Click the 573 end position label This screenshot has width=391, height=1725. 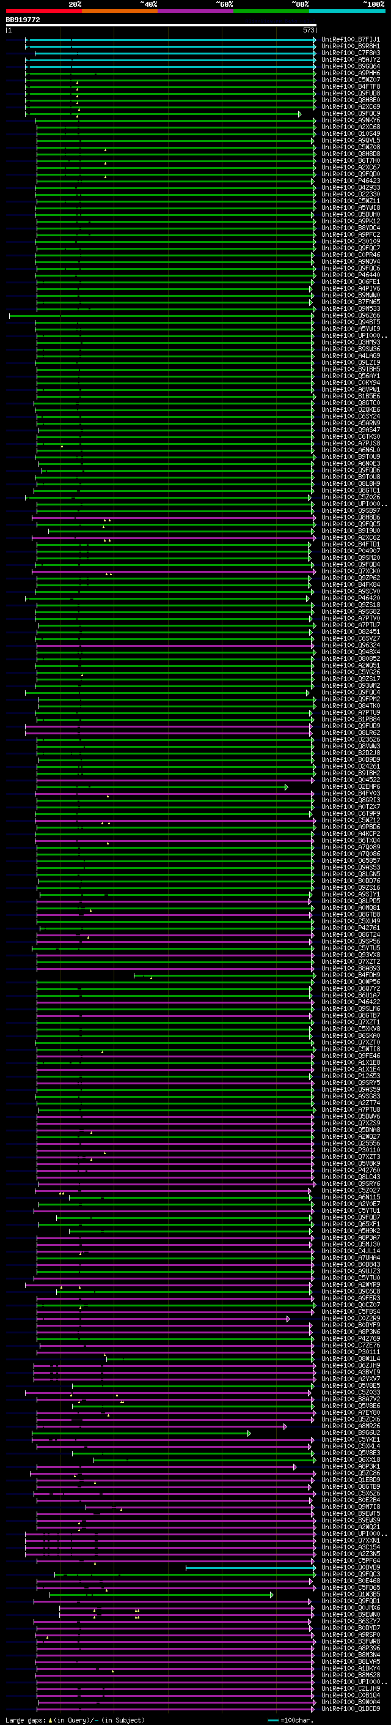pyautogui.click(x=308, y=30)
